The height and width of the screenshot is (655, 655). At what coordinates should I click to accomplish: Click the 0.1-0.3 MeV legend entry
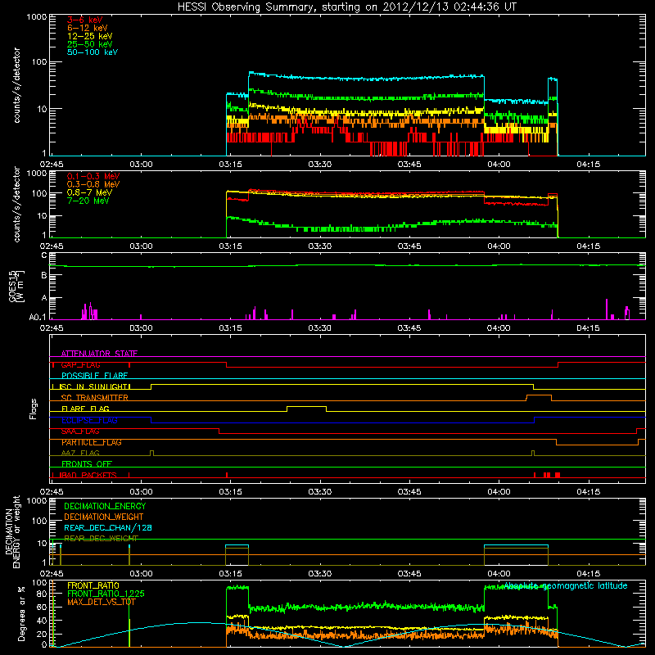click(93, 176)
